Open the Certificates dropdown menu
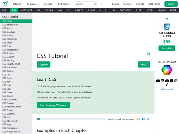Image resolution: width=179 pixels, height=134 pixels. click(64, 4)
